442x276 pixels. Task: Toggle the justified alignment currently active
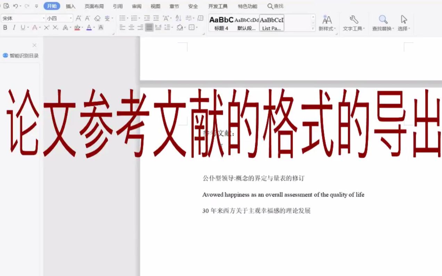[149, 28]
